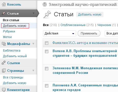
Task: Open the media Библиотека link
Action: 12,51
